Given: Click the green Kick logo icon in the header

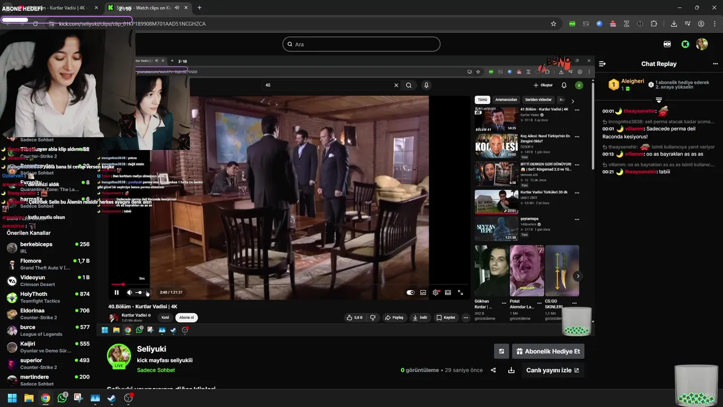Looking at the screenshot, I should tap(685, 44).
